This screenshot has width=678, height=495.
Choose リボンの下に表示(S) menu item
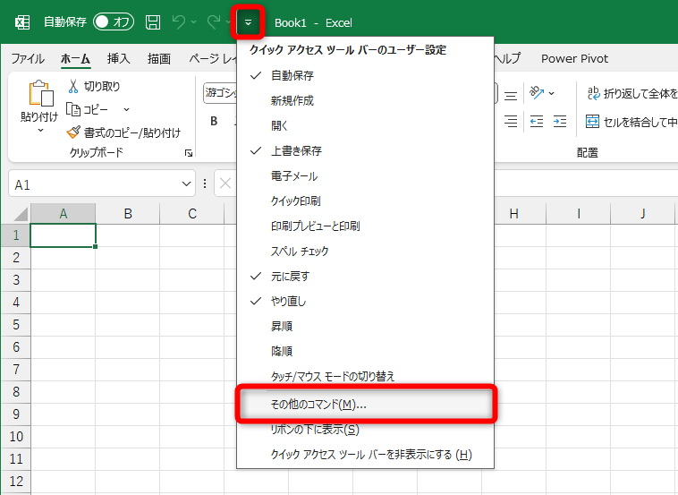point(365,430)
